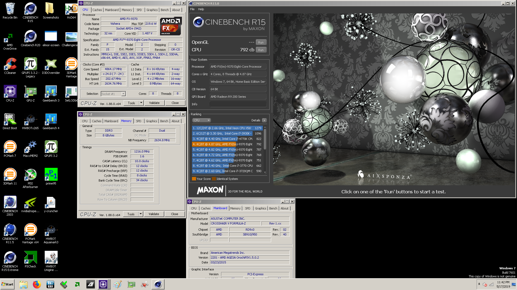Screen dimensions: 517x290
Task: Open Windows Explorer from the taskbar
Action: 23,284
